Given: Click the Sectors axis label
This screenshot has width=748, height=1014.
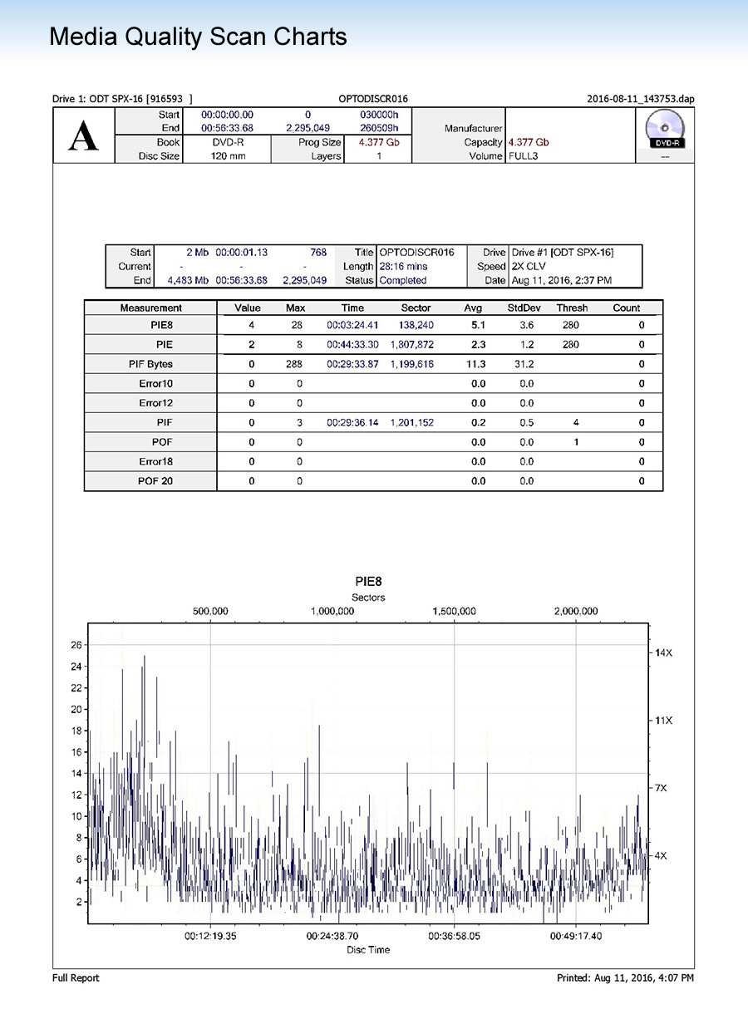Looking at the screenshot, I should (x=368, y=598).
